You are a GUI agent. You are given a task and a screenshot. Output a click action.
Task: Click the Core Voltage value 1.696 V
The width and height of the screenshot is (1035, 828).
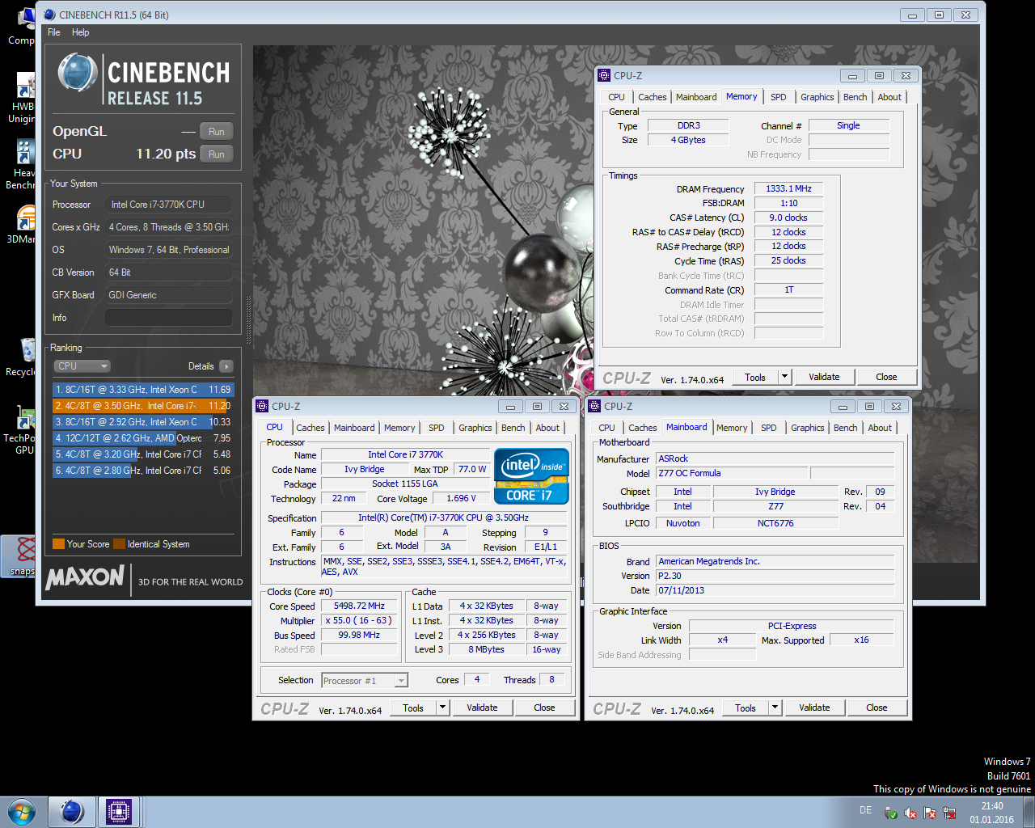[460, 498]
